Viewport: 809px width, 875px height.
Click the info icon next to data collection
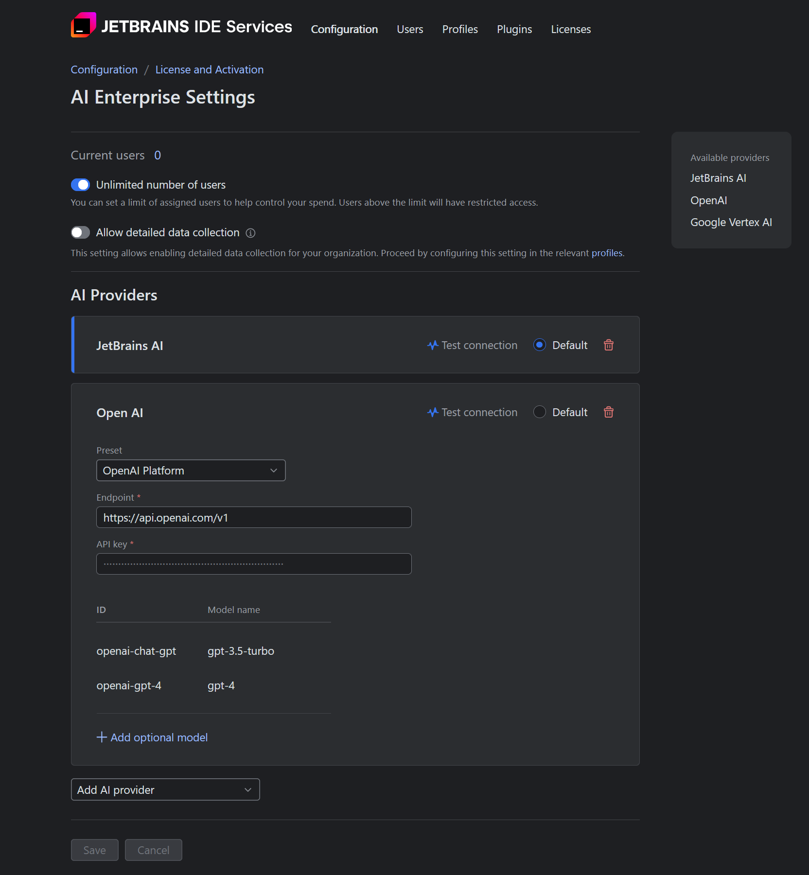point(250,233)
